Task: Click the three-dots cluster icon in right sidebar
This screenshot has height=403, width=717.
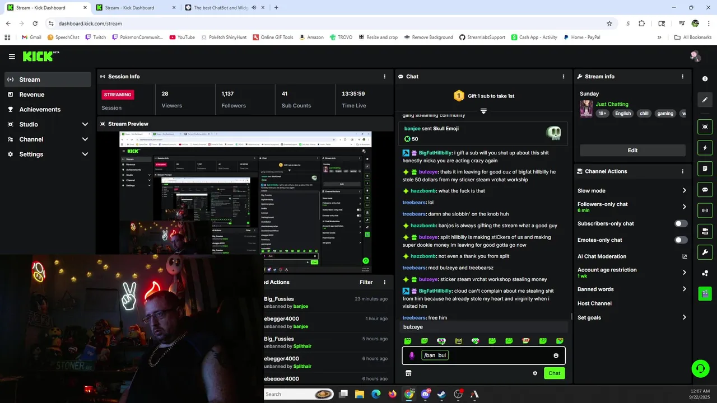Action: pos(705,273)
